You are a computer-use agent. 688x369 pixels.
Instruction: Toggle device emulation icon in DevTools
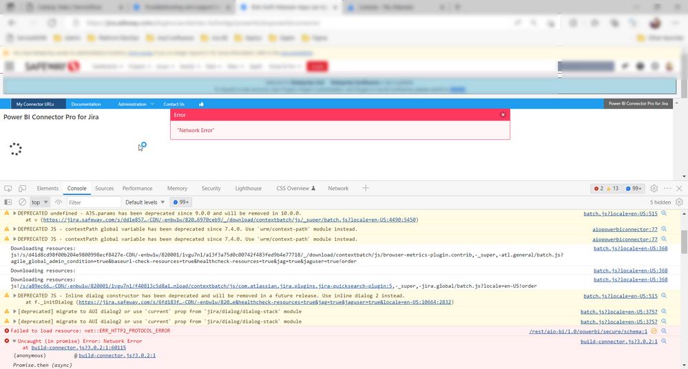(x=22, y=188)
